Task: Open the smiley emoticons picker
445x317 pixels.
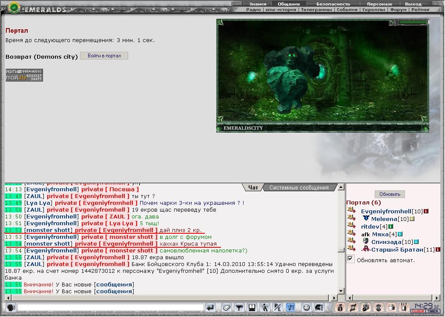Action: point(306,307)
